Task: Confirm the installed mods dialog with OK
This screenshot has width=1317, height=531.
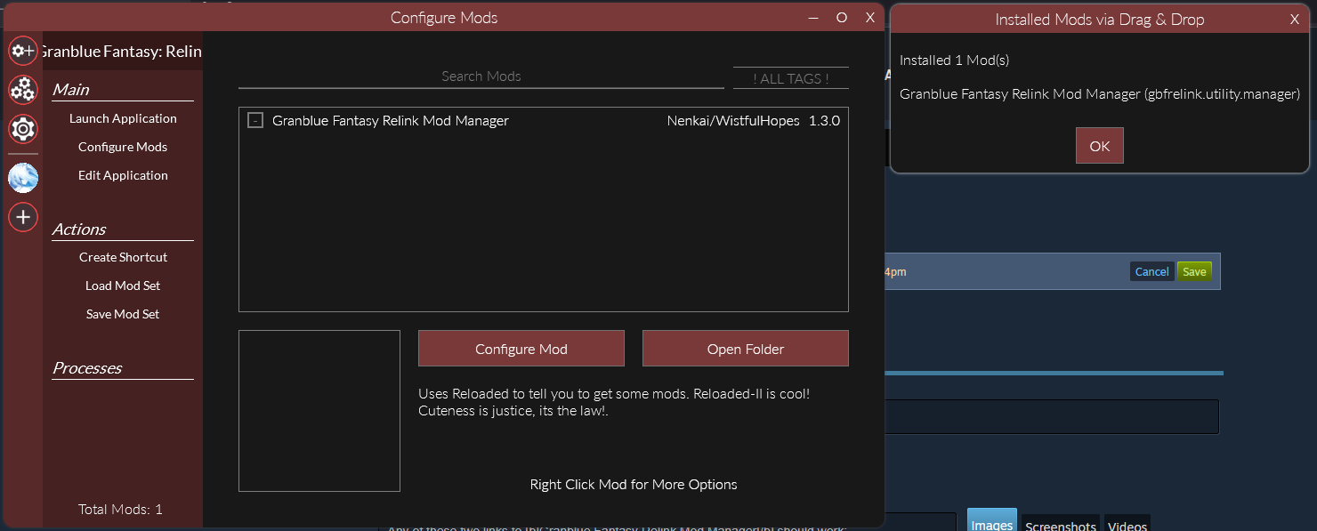Action: click(x=1100, y=146)
